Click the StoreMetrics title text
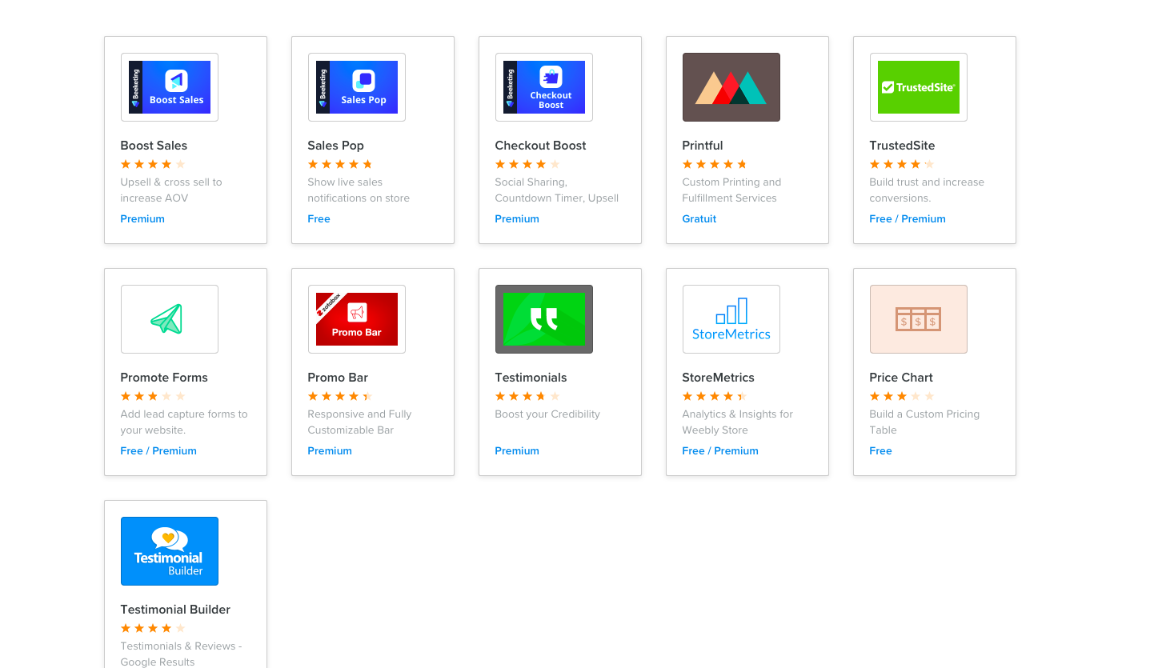The height and width of the screenshot is (668, 1150). (x=718, y=378)
